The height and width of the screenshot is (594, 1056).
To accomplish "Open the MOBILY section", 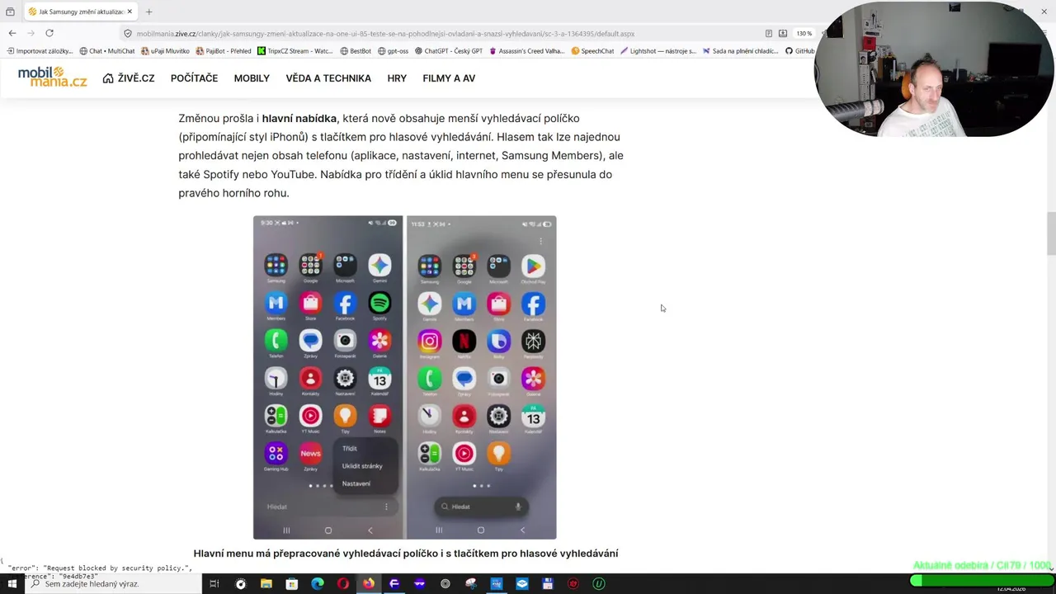I will (x=252, y=78).
